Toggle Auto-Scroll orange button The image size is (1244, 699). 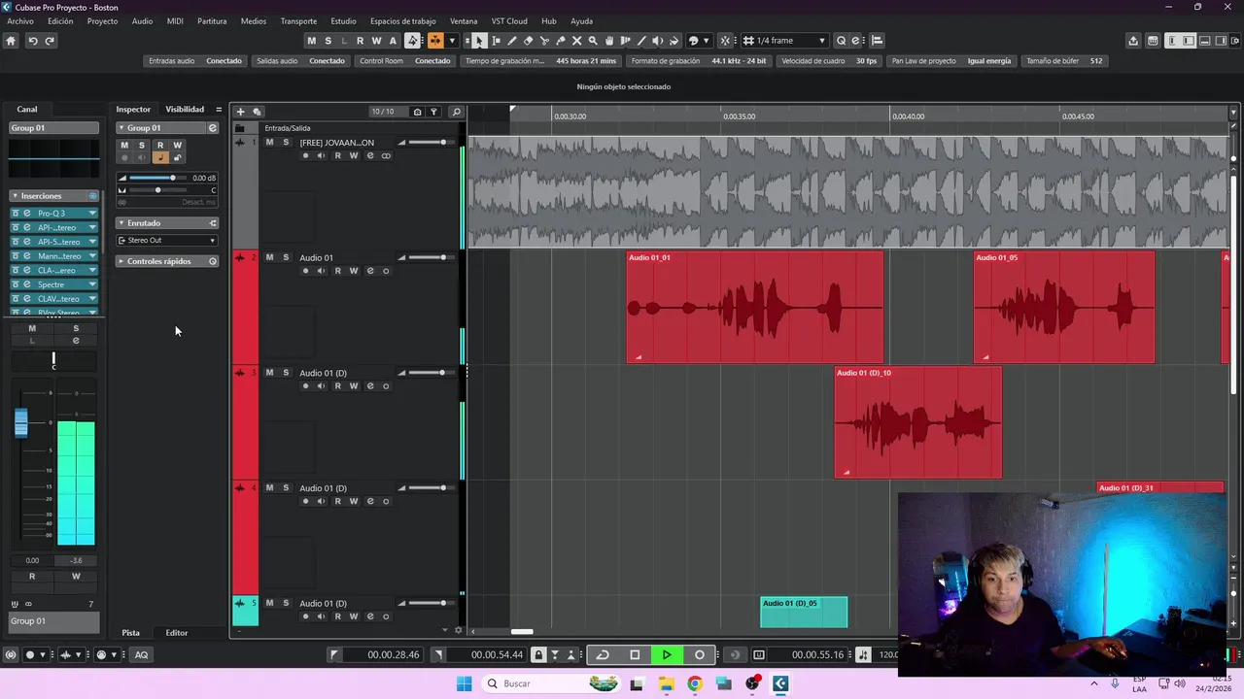coord(435,41)
